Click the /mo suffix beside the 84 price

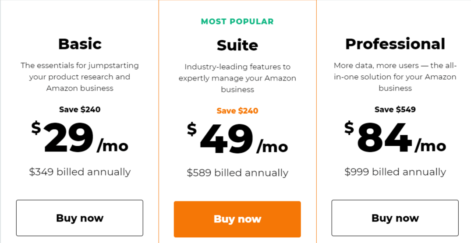pyautogui.click(x=430, y=145)
